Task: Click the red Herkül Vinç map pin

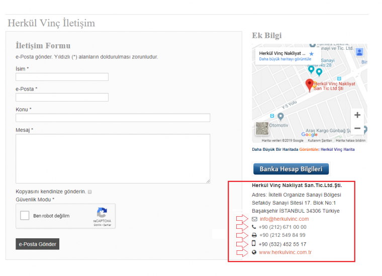Action: [x=310, y=85]
